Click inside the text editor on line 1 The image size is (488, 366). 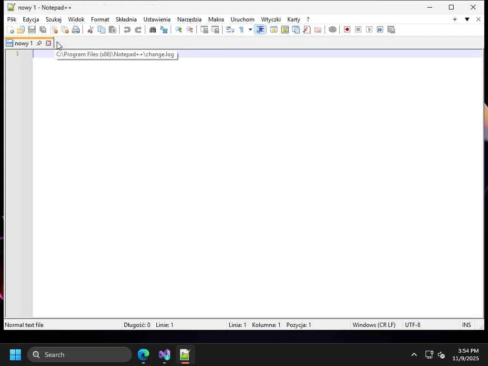pos(258,54)
